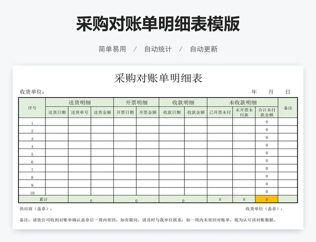Select the row number 5 cell
This screenshot has height=242, width=316.
coord(32,153)
